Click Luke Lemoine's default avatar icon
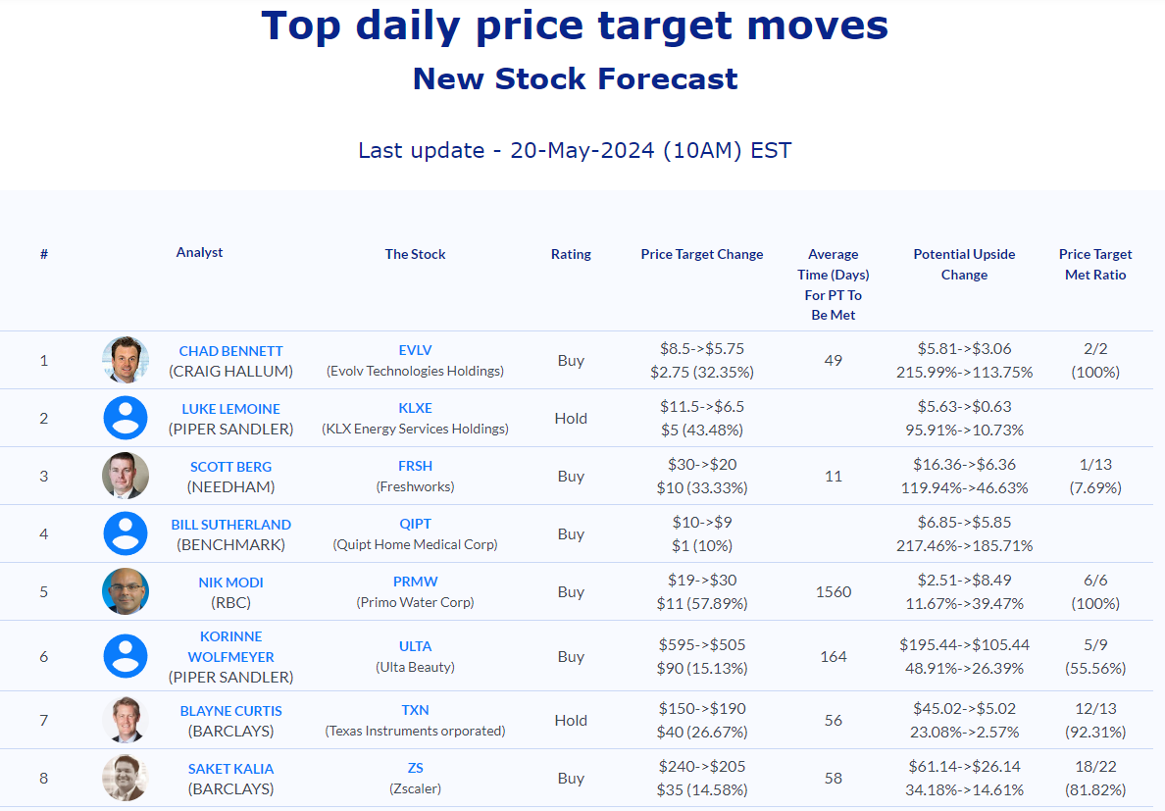This screenshot has height=811, width=1165. click(x=126, y=418)
